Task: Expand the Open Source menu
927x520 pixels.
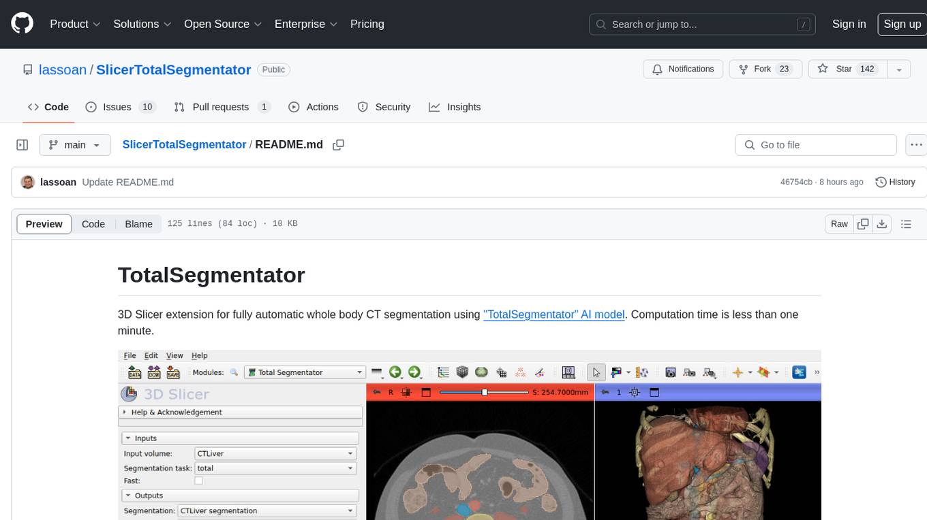Action: click(223, 24)
